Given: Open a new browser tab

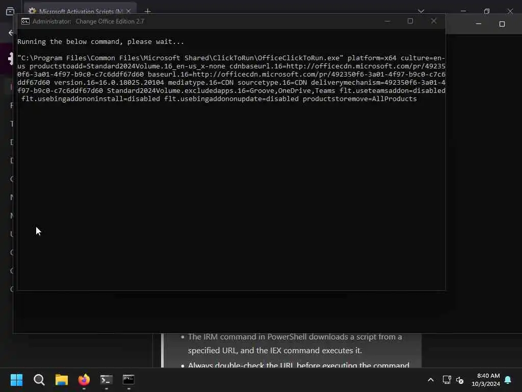Looking at the screenshot, I should [147, 11].
